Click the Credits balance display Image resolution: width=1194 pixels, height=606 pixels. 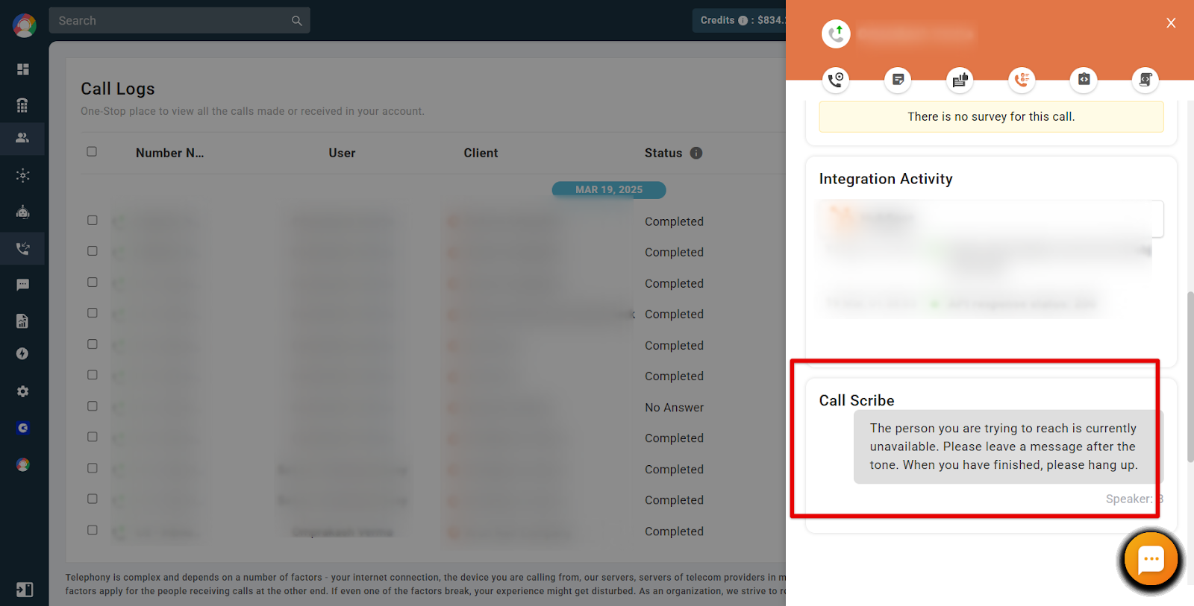[x=741, y=21]
